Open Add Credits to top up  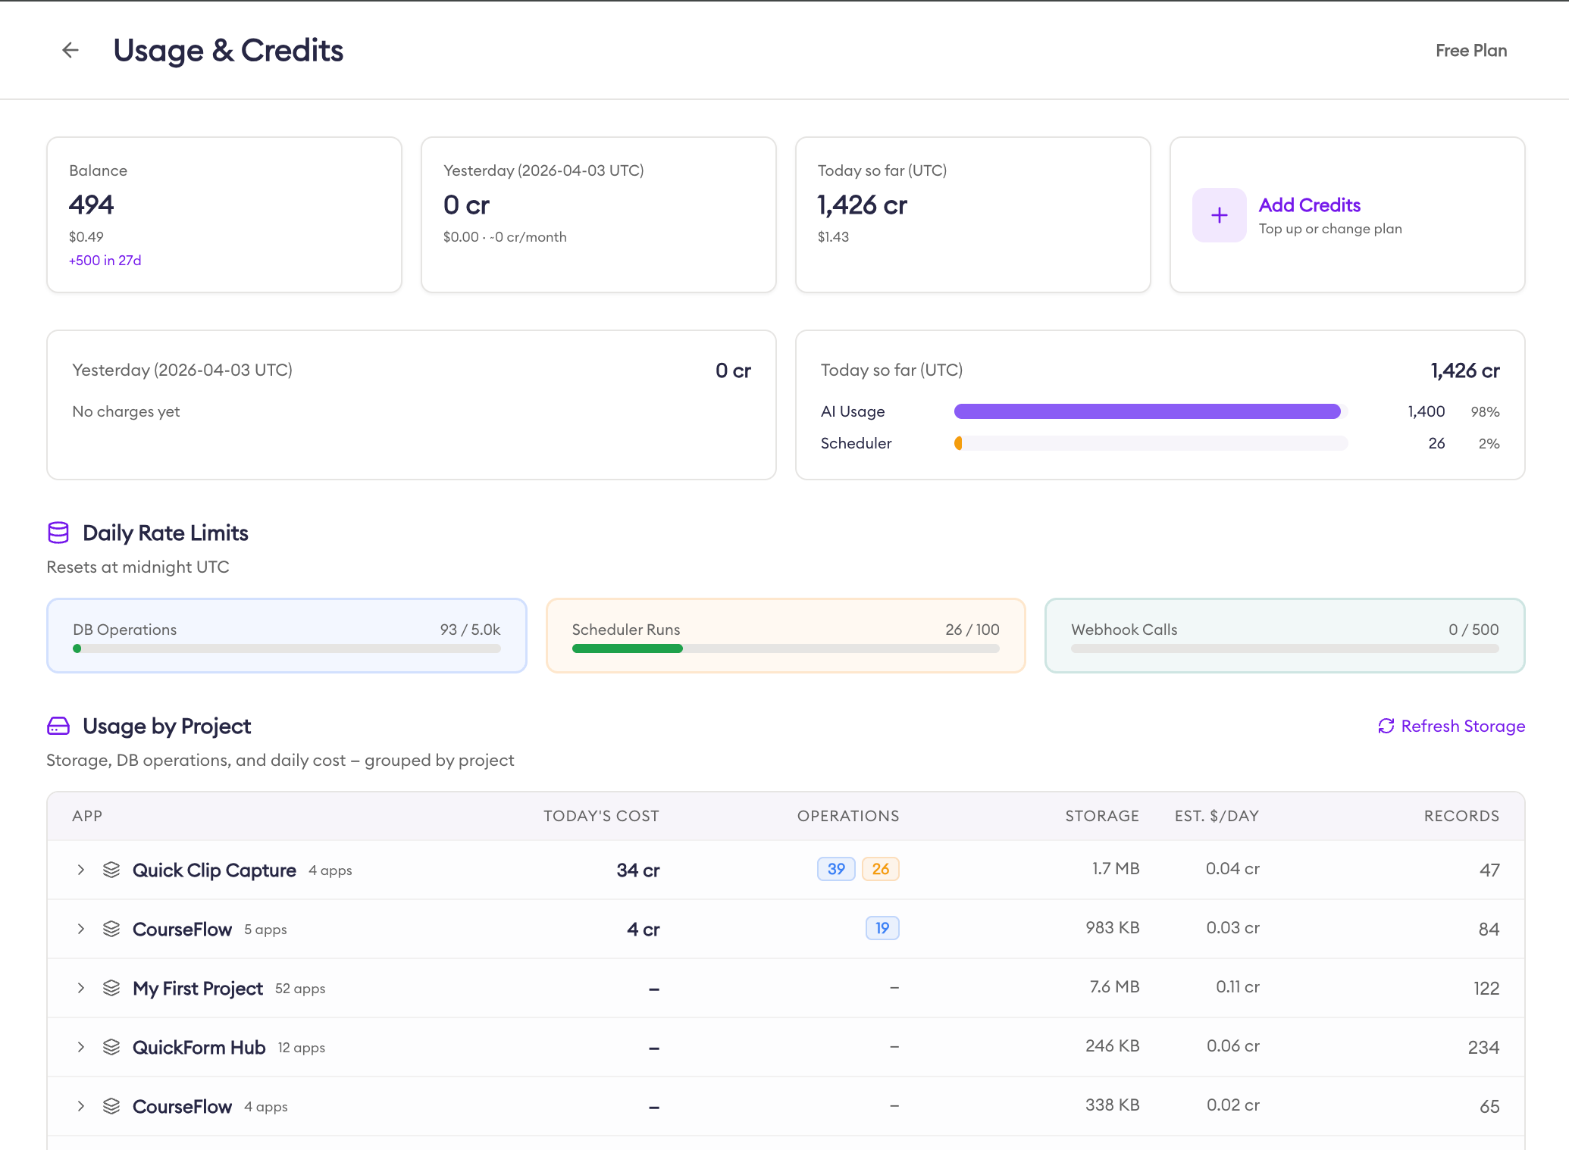[1309, 205]
